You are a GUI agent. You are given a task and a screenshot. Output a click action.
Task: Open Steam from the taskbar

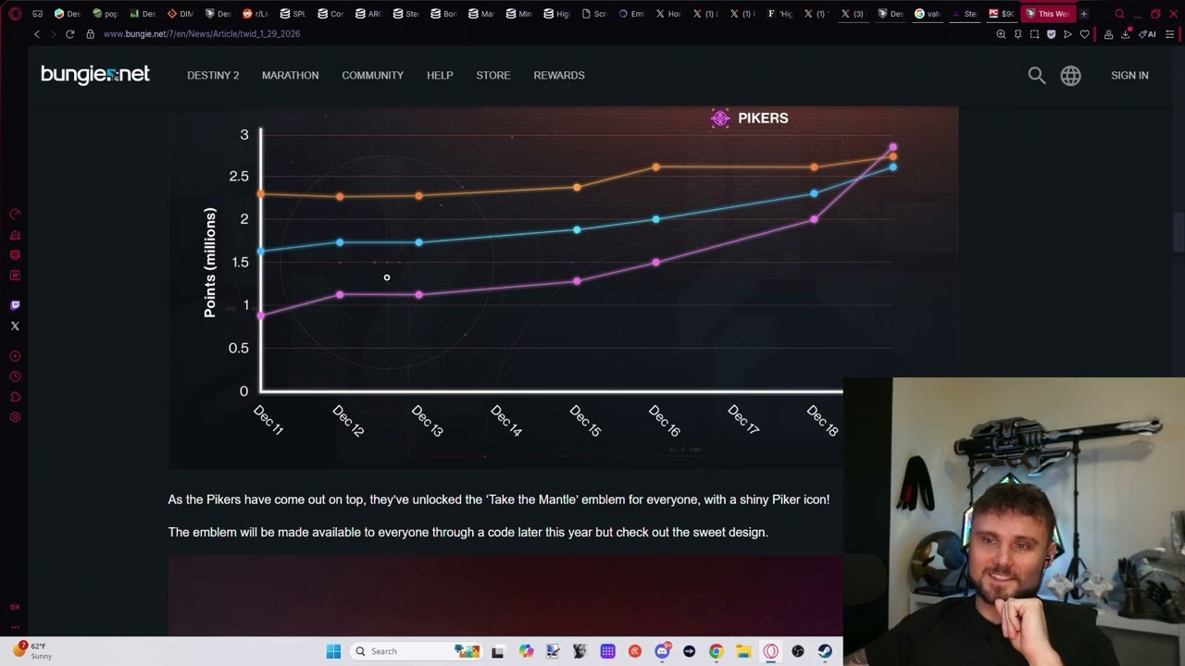click(x=825, y=651)
